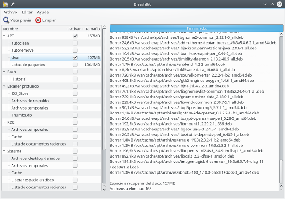Click the log pane vertical scrollbar thumb
This screenshot has height=199, width=285.
tap(281, 171)
